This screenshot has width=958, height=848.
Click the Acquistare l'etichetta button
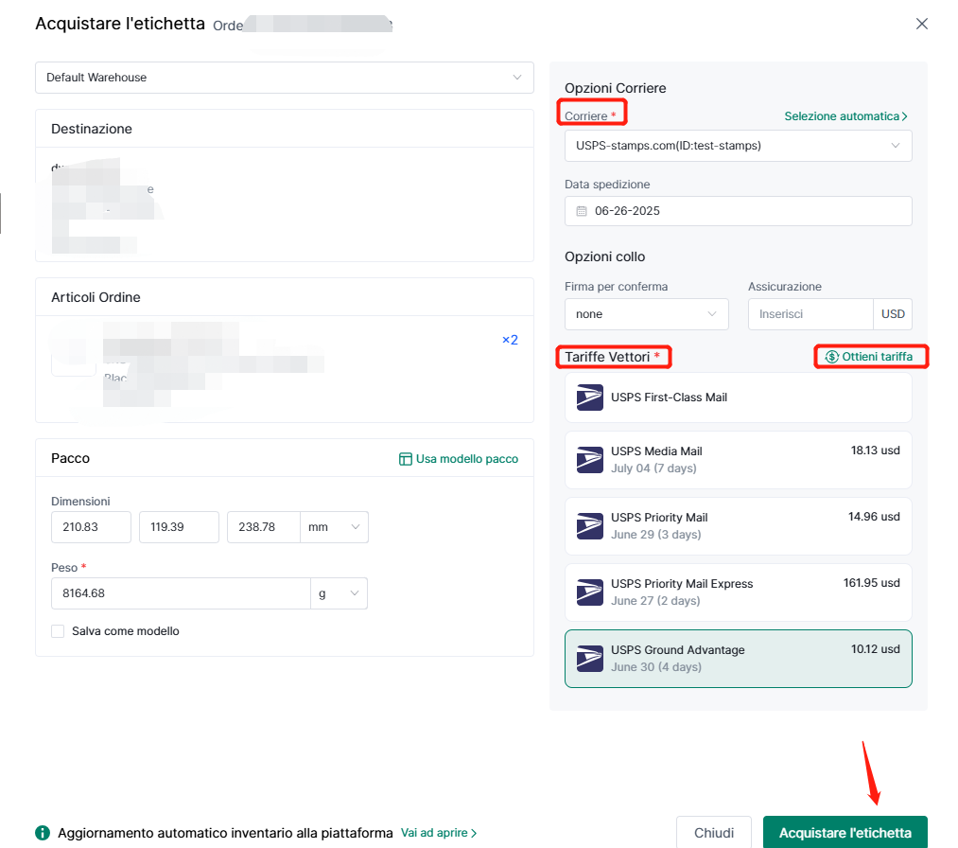pos(845,833)
